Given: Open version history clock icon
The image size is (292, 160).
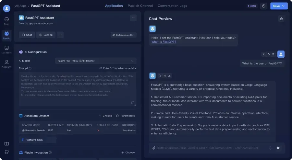Looking at the screenshot, I should coord(263,6).
